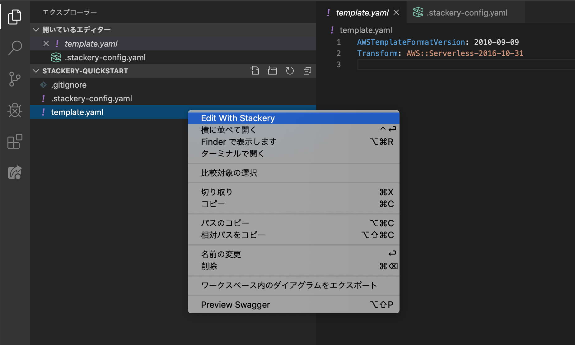
Task: Select the template.yaml editor tab
Action: point(362,12)
